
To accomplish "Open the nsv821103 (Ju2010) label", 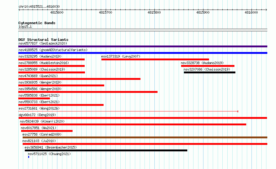I will point(39,141).
